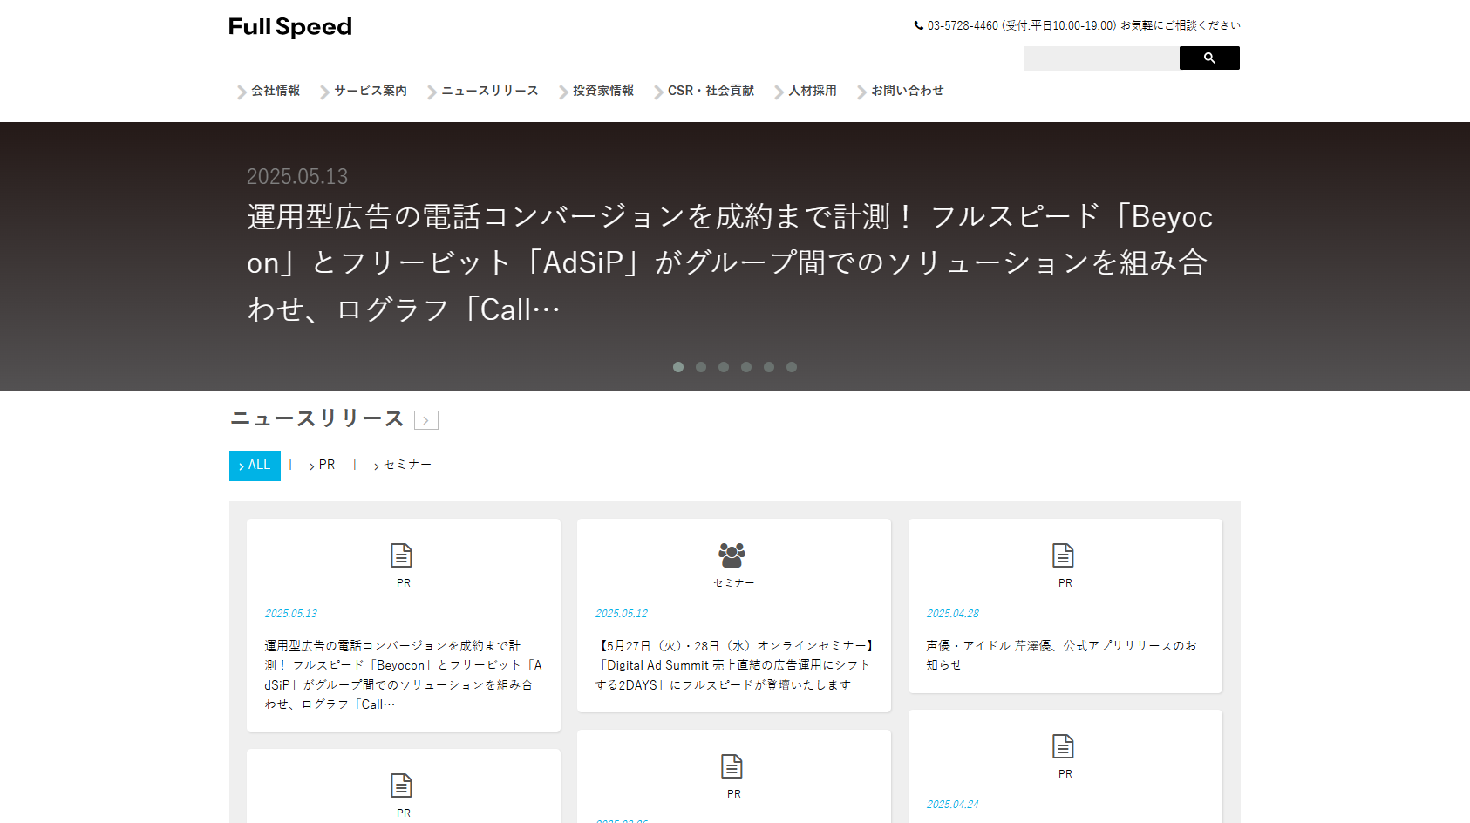Select the セミナー news filter tab

tap(403, 466)
